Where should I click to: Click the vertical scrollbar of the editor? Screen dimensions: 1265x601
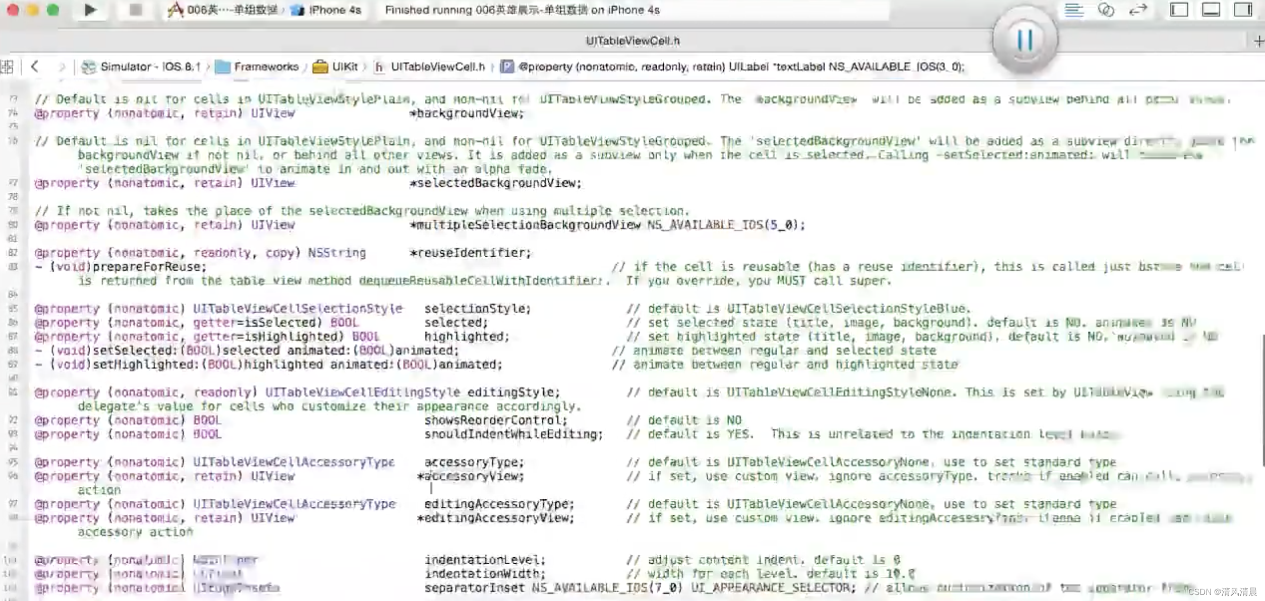coord(1263,401)
